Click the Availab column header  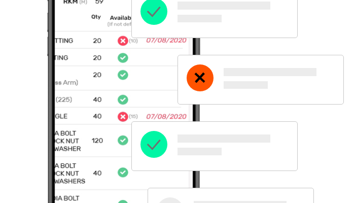121,18
